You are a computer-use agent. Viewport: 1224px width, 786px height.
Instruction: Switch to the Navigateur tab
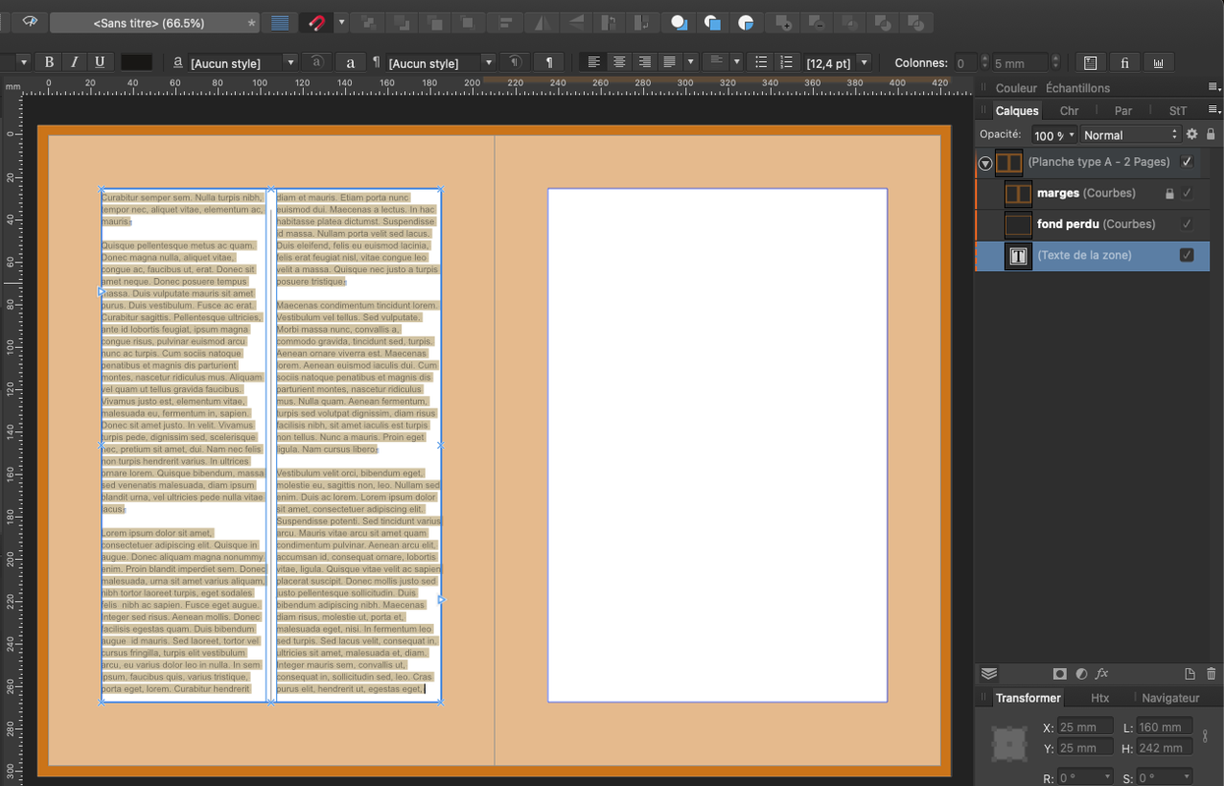point(1170,698)
